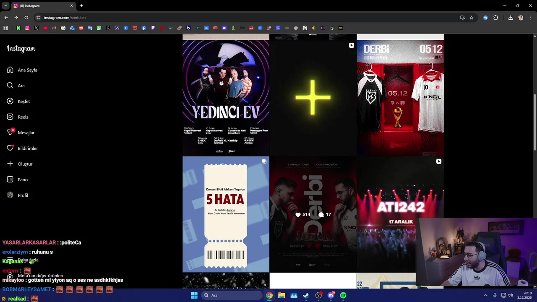Close the Instagram tab
537x302 pixels.
click(x=71, y=6)
